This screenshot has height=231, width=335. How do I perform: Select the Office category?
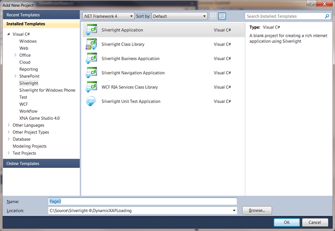(25, 55)
